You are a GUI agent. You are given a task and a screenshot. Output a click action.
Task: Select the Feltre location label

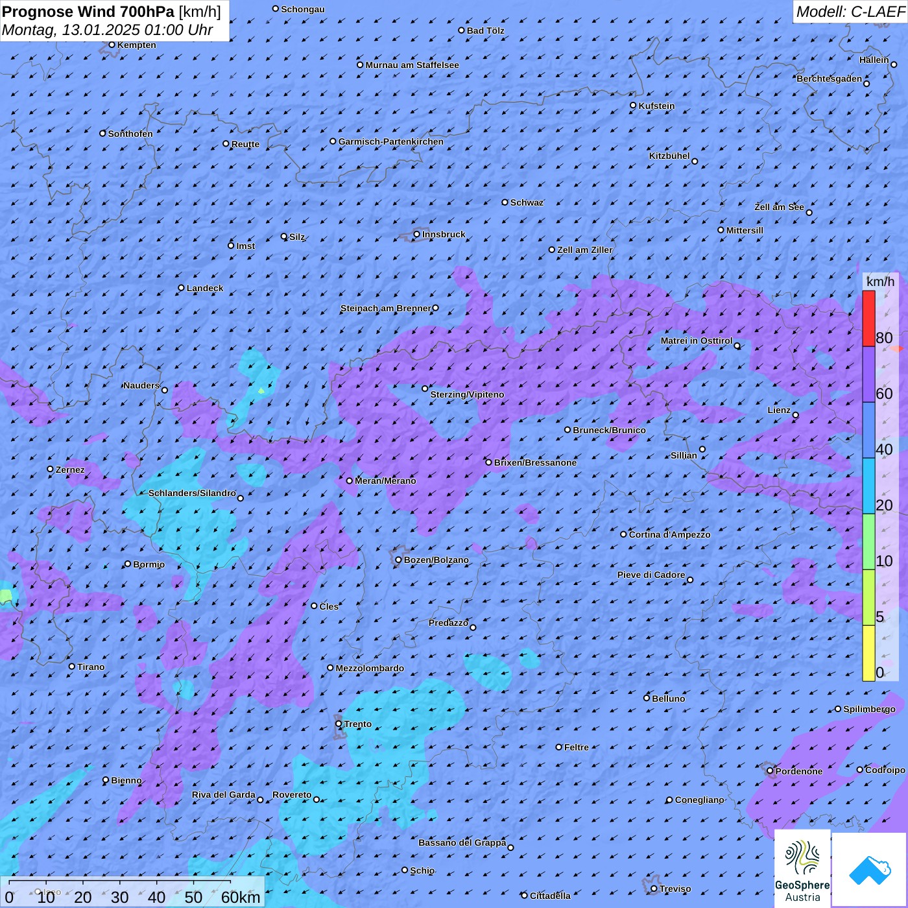click(x=577, y=747)
